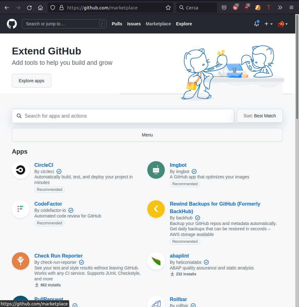The width and height of the screenshot is (299, 307).
Task: Expand the Menu categories button
Action: click(x=147, y=135)
